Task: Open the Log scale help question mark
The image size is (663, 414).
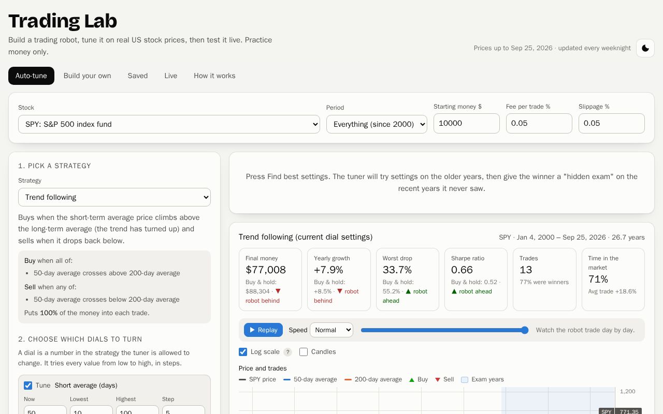Action: tap(287, 352)
